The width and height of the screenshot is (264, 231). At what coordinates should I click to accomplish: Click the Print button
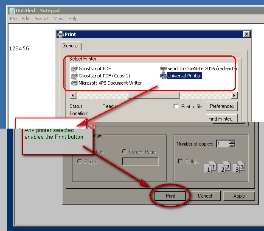pyautogui.click(x=170, y=196)
